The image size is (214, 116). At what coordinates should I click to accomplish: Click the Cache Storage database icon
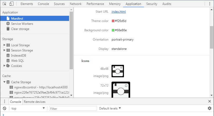(8, 82)
